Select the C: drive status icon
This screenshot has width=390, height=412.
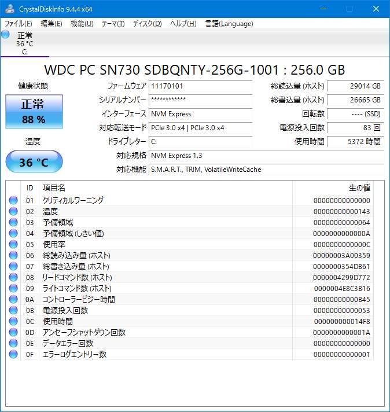5,34
